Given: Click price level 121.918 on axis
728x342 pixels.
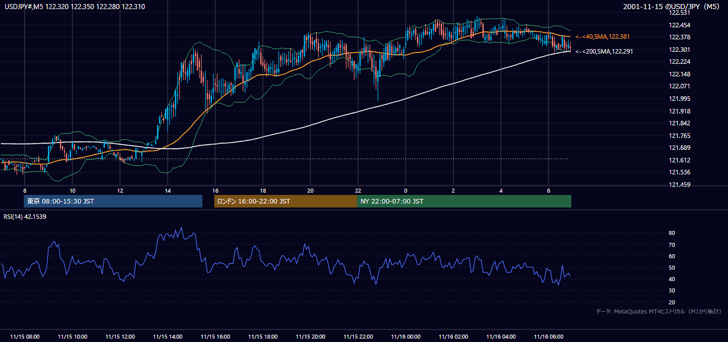Looking at the screenshot, I should tap(679, 111).
